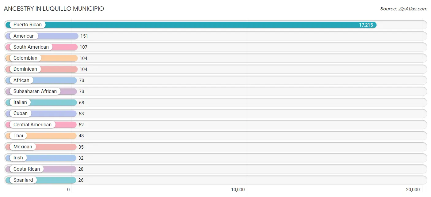Select the Mexican bar label

tap(23, 147)
